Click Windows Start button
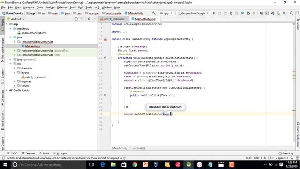The height and width of the screenshot is (169, 300). point(5,165)
